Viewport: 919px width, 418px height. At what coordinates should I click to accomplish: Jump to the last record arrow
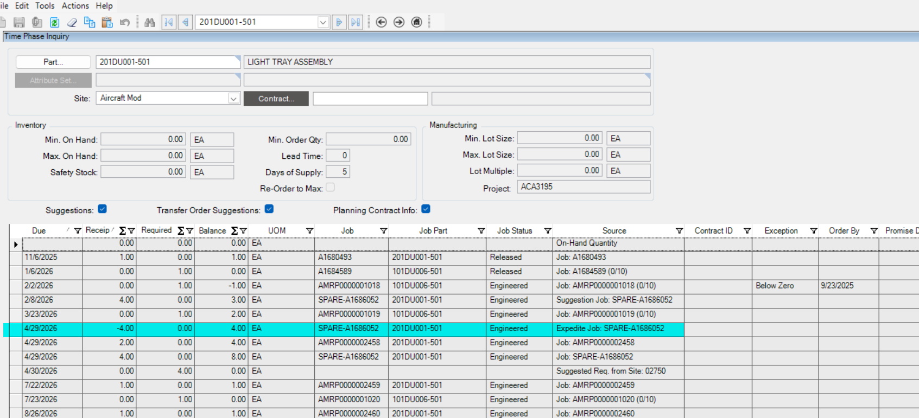(356, 22)
